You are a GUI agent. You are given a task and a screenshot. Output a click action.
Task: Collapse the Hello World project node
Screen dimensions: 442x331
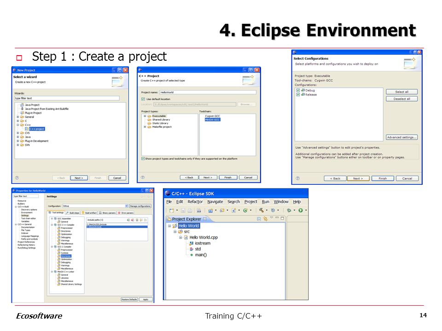pos(169,226)
